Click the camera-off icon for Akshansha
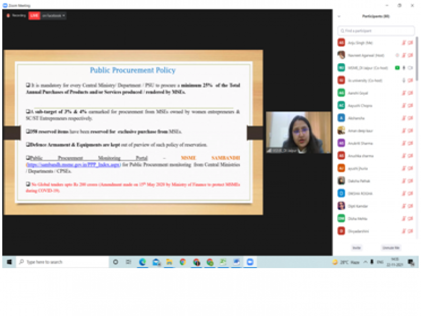The width and height of the screenshot is (421, 316). coord(410,117)
